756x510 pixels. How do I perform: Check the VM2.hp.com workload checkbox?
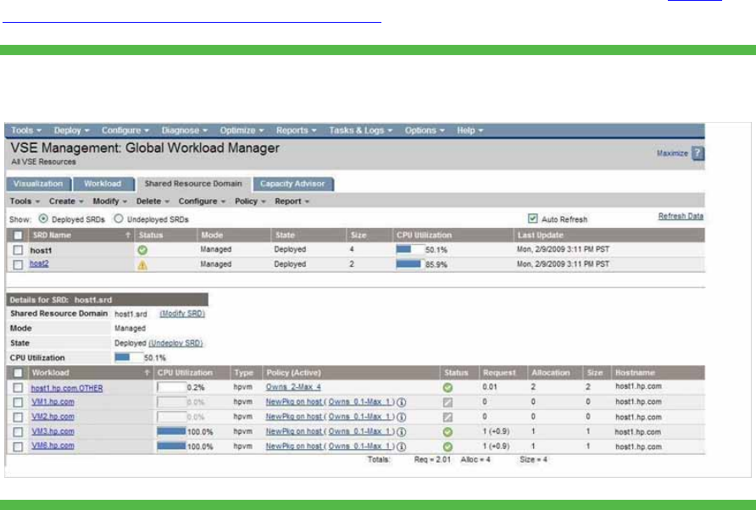[18, 417]
